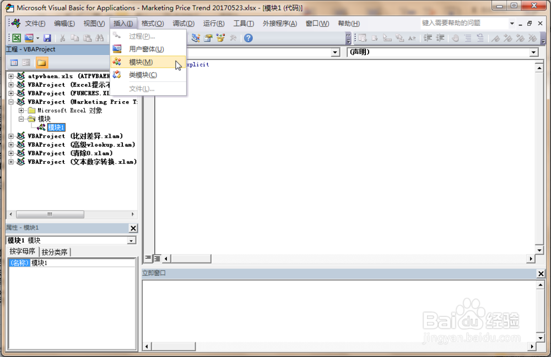Click the 键入需要帮助的问题 help input box
Viewport: 551px width, 357px height.
tap(464, 23)
